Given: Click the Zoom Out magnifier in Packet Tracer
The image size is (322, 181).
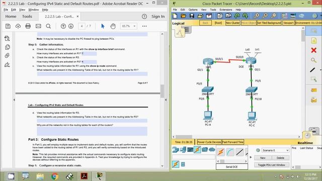Looking at the screenshot, I should click(273, 16).
